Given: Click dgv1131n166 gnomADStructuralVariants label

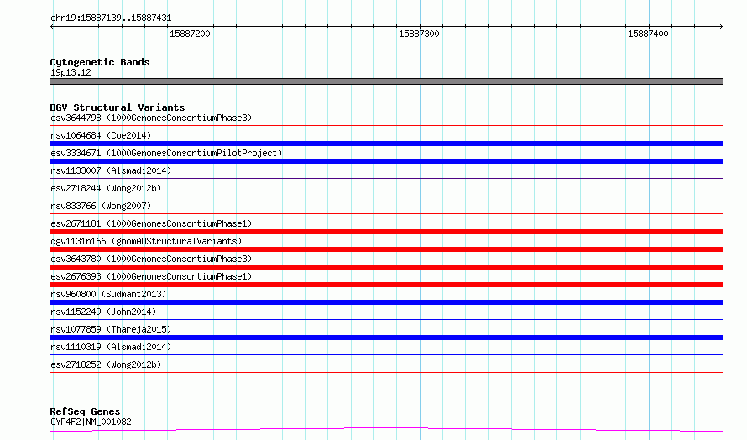Looking at the screenshot, I should [146, 241].
